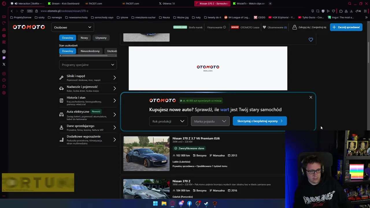Open history clock icon in Opera sidebar
Image resolution: width=370 pixels, height=208 pixels.
[4, 80]
